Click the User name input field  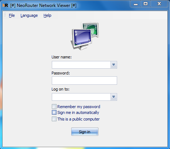click(81, 65)
